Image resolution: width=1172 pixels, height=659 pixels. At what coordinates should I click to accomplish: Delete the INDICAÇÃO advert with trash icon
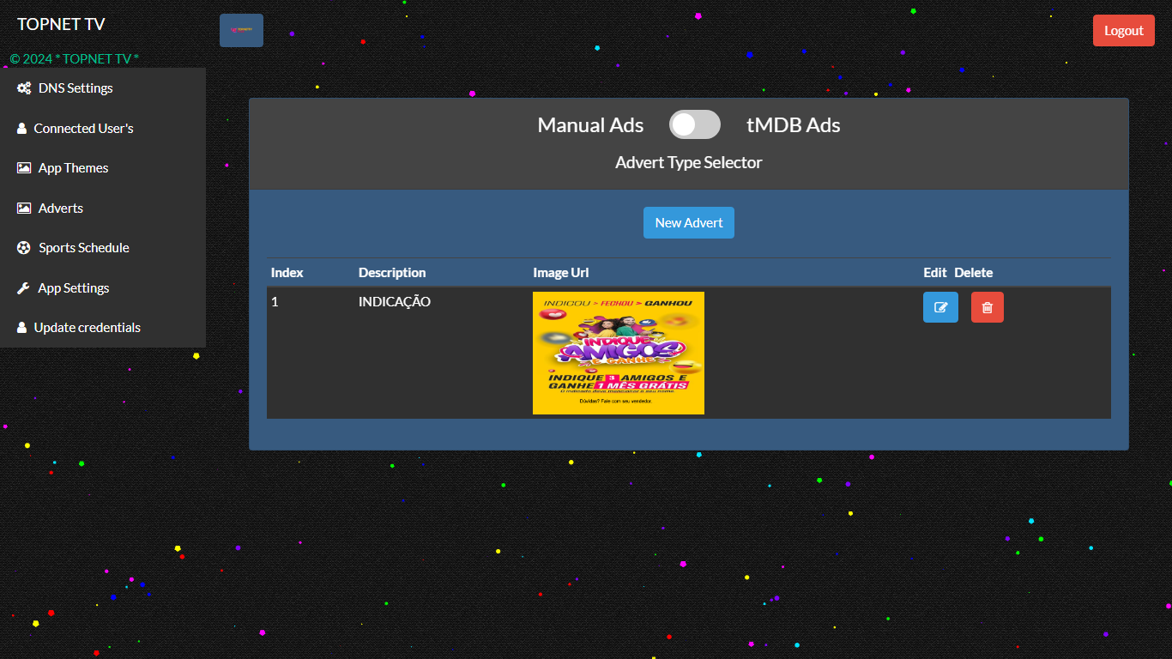[x=987, y=307]
